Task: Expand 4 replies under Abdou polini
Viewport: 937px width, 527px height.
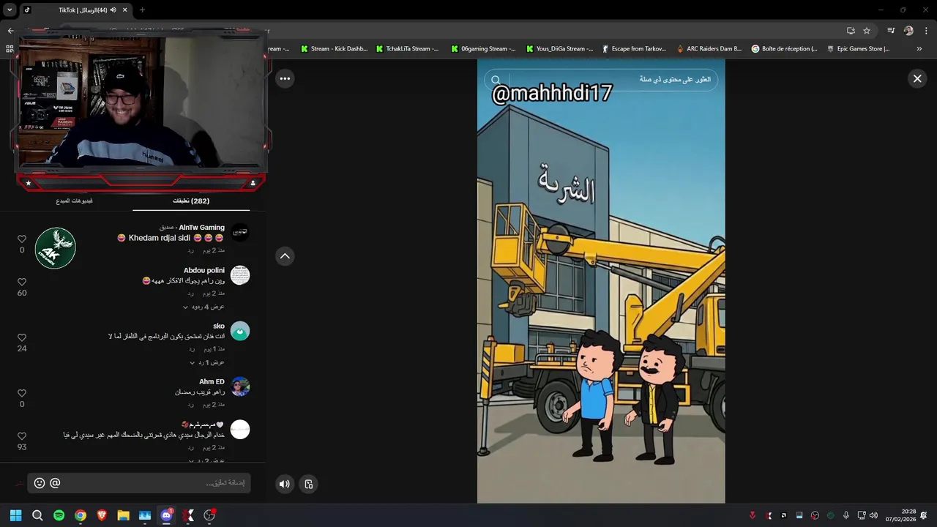Action: (204, 307)
